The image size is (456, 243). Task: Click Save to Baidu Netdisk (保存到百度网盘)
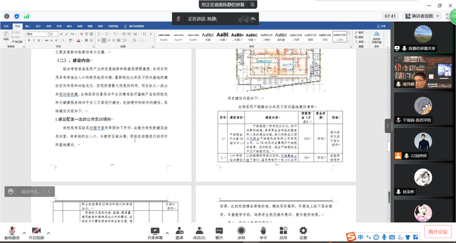coord(377,38)
